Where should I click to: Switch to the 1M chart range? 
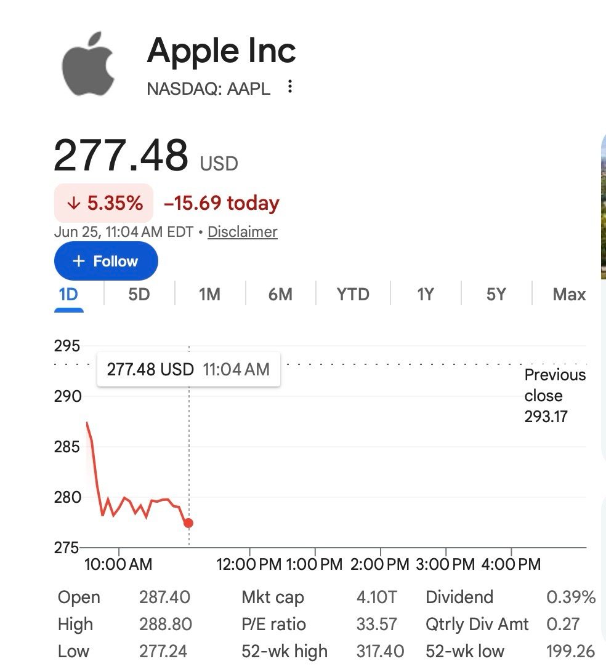pos(209,294)
